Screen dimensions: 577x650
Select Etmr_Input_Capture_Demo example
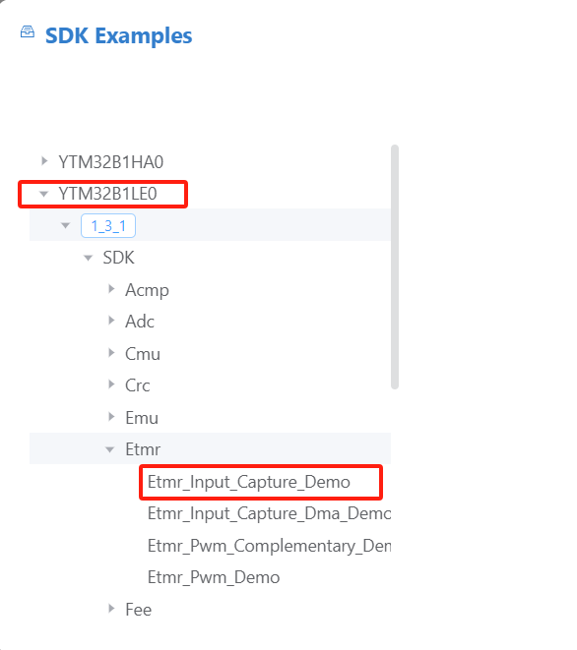click(x=249, y=482)
